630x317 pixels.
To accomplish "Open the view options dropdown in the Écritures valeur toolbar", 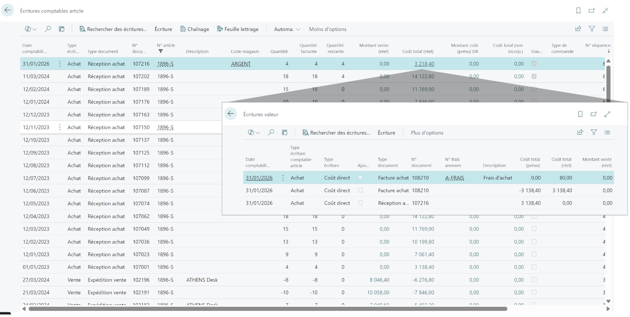I will (254, 133).
